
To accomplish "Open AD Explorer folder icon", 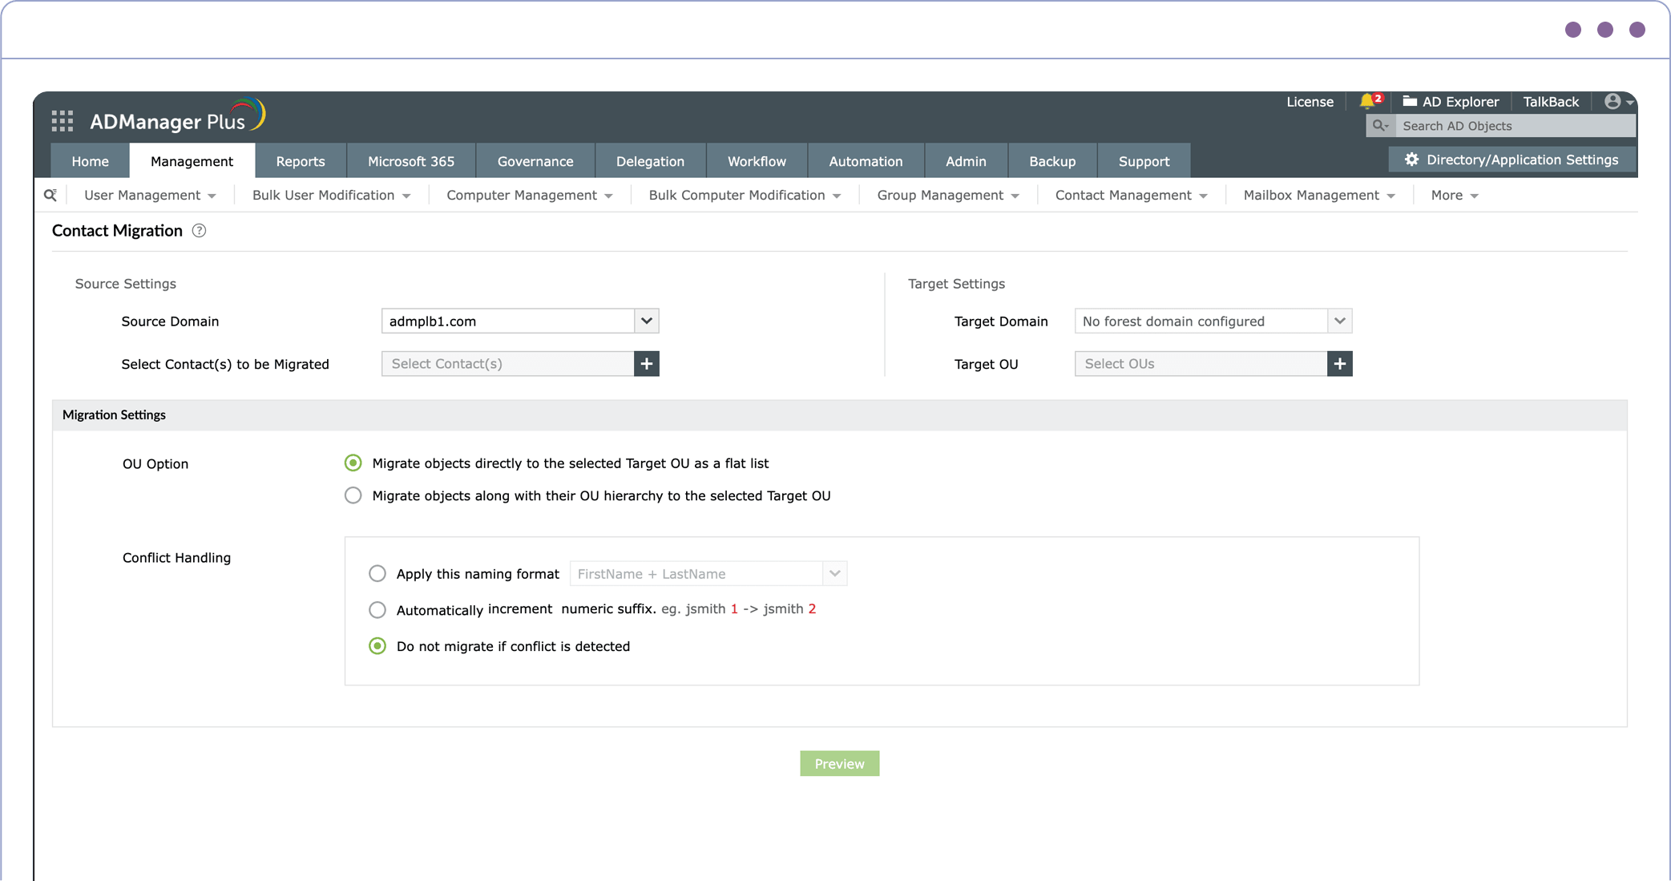I will 1410,102.
